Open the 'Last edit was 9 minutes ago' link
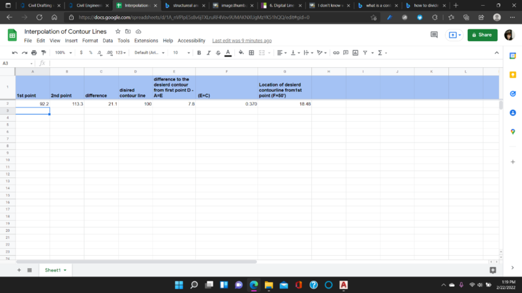 242,40
